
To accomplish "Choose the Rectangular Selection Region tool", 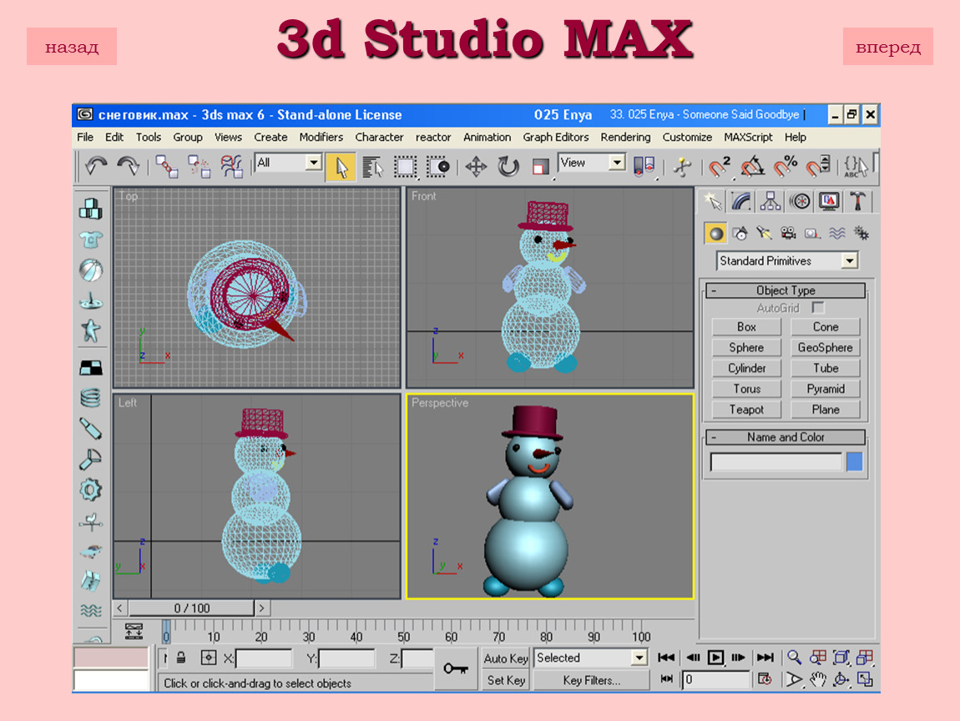I will [406, 166].
